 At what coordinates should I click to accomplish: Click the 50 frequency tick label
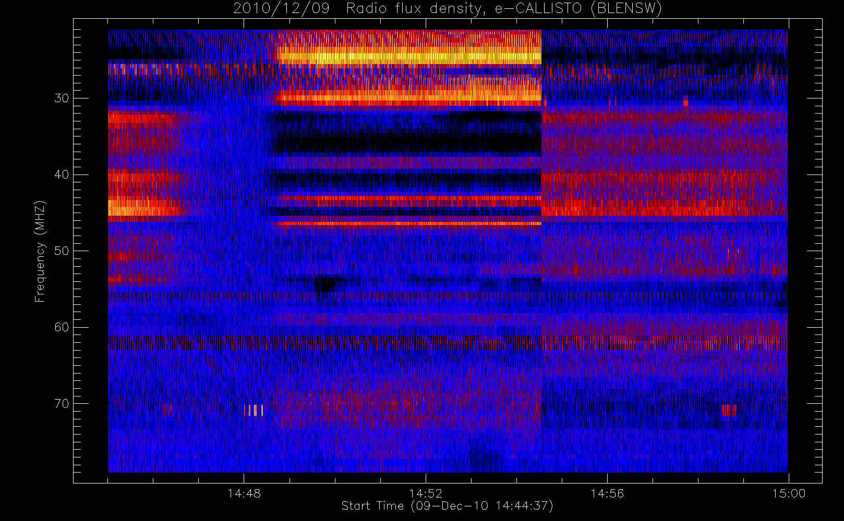(62, 251)
